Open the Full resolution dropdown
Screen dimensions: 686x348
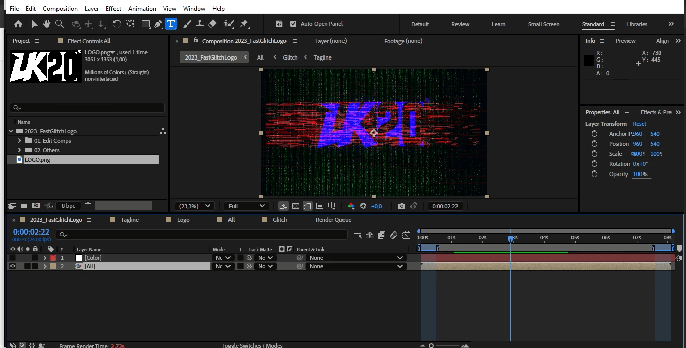[247, 206]
